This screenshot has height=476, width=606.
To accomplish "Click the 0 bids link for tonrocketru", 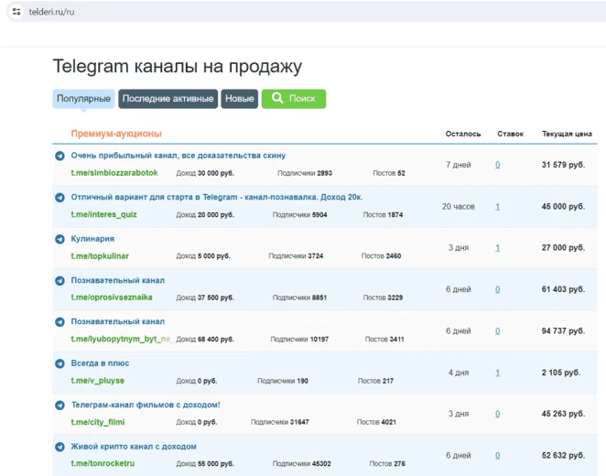I will [x=497, y=456].
